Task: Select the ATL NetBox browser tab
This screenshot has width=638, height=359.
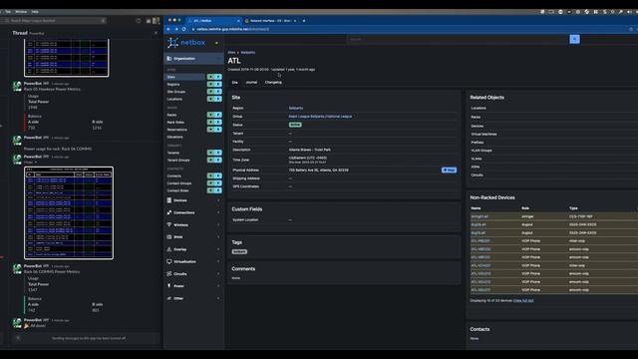Action: (213, 20)
